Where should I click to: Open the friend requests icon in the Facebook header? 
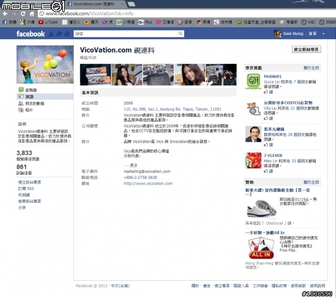point(51,34)
